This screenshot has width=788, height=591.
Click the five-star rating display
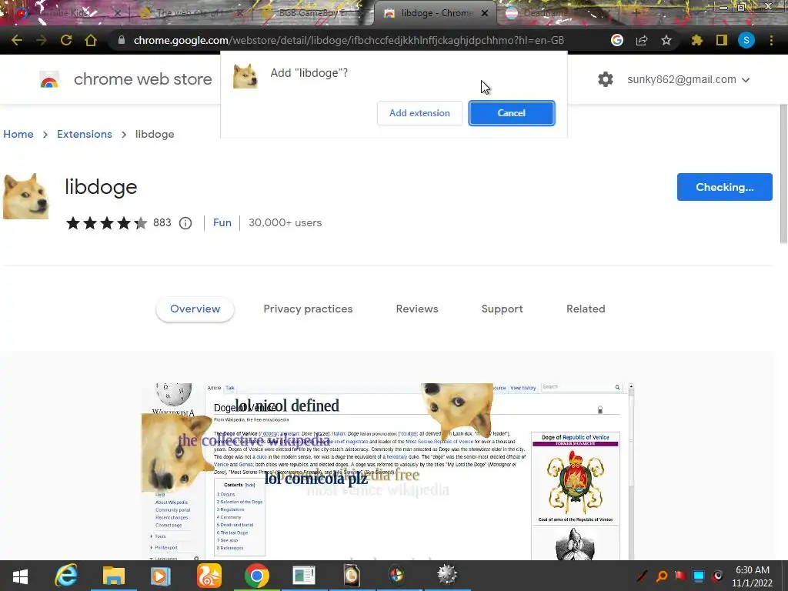tap(106, 222)
